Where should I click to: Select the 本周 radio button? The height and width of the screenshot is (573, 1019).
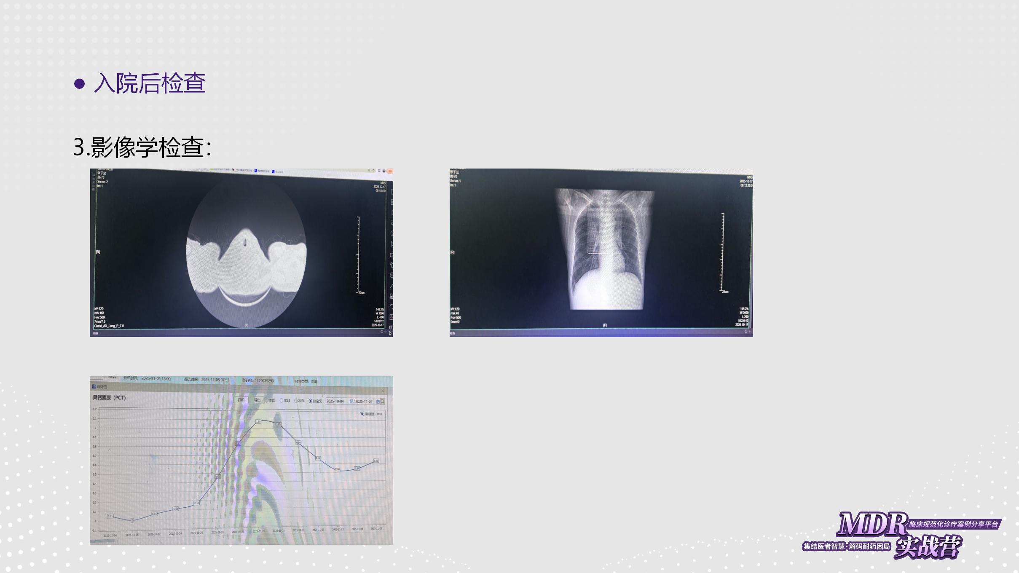click(x=267, y=400)
